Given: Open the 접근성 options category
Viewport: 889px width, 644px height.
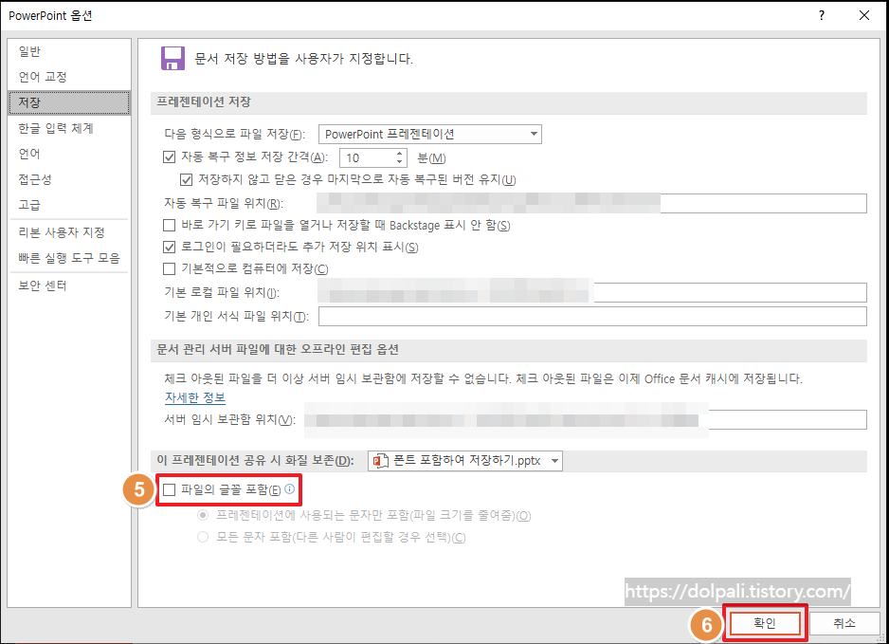Looking at the screenshot, I should (69, 179).
